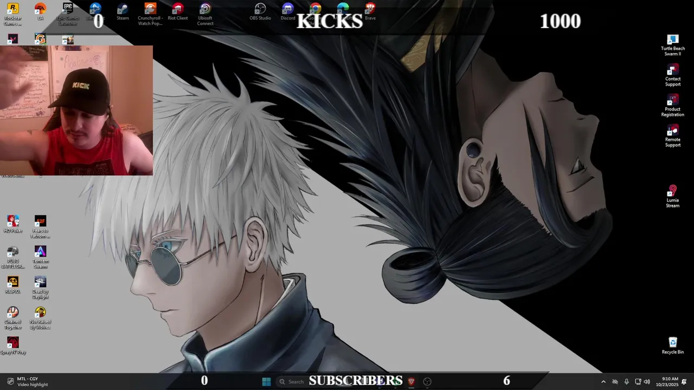Open notification center bell icon
694x390 pixels.
click(x=684, y=381)
